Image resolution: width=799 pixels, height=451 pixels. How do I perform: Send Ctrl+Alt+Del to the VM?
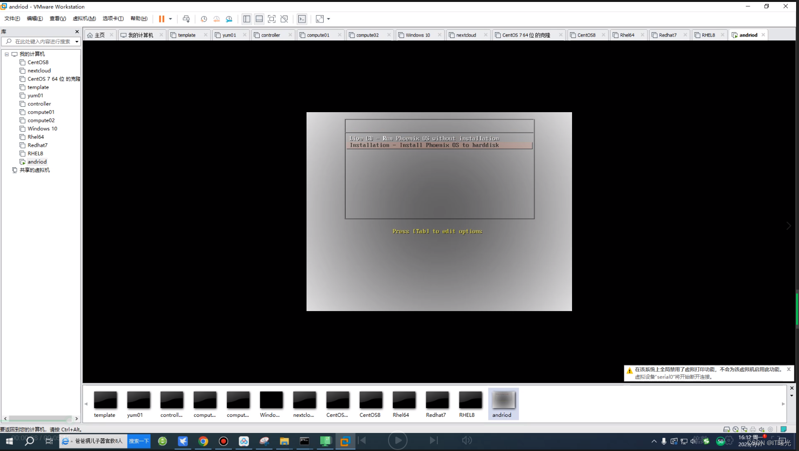[x=186, y=19]
